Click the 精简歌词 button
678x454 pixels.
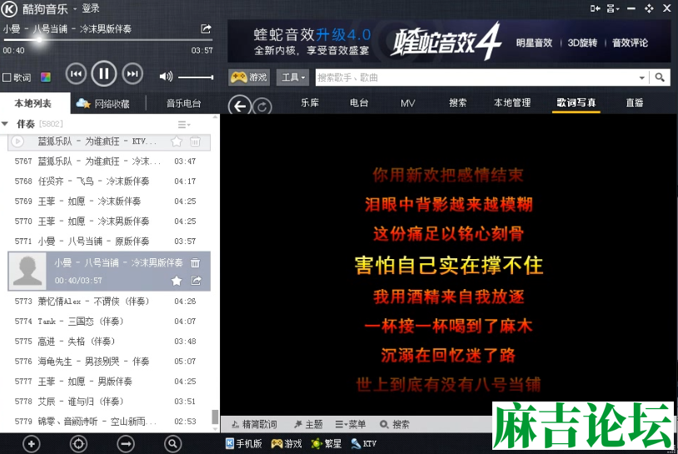click(254, 425)
